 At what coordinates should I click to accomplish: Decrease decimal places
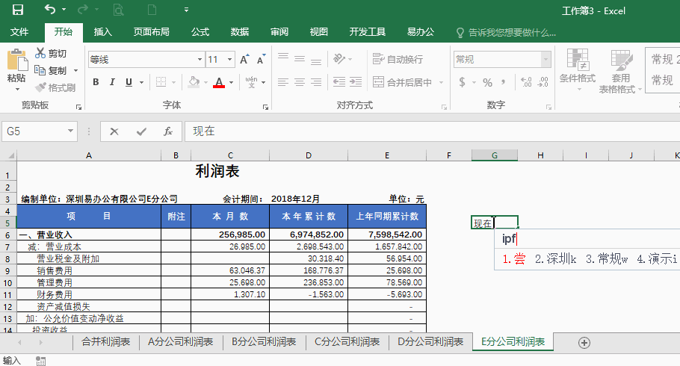pyautogui.click(x=543, y=82)
